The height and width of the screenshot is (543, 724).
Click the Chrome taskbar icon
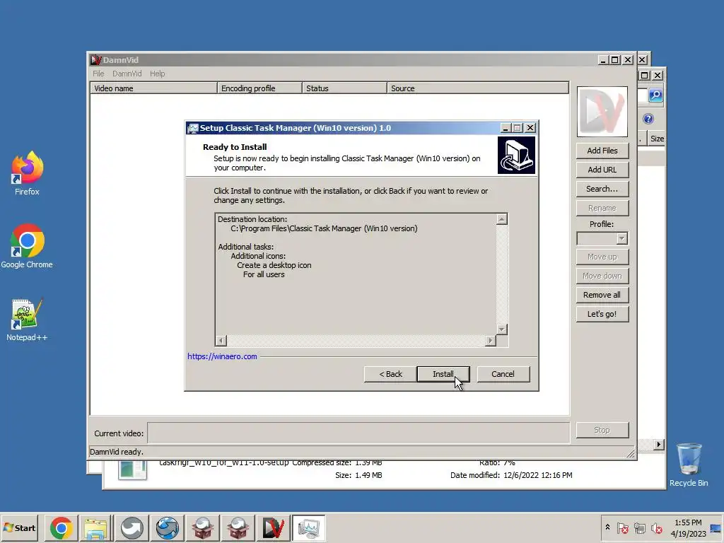pos(62,527)
